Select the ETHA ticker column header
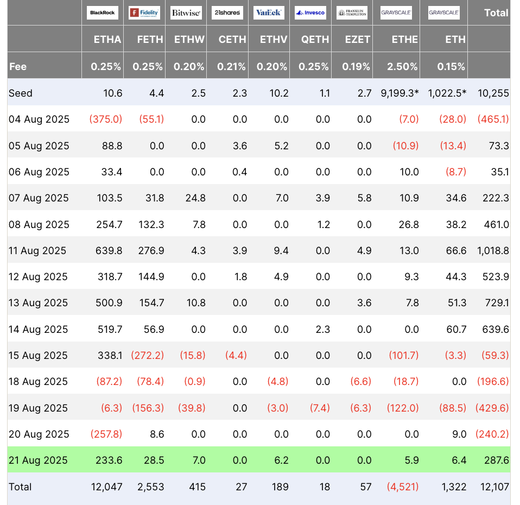This screenshot has height=505, width=520. [107, 39]
